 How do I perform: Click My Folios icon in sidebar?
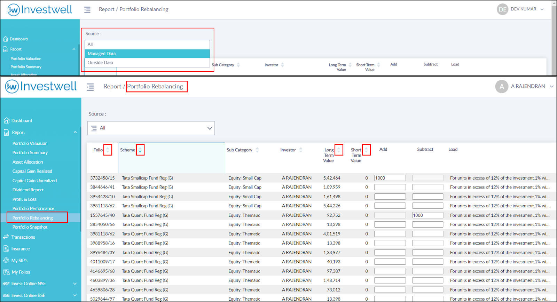click(x=6, y=272)
